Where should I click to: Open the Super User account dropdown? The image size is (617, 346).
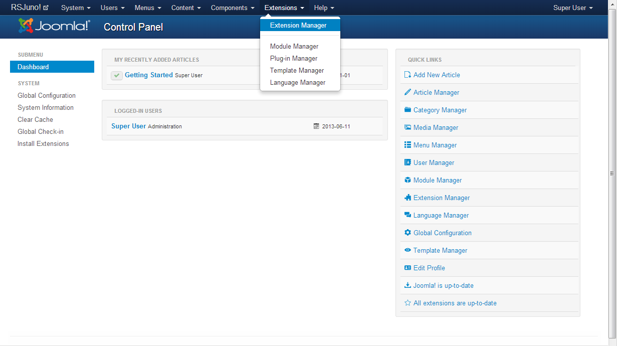573,8
